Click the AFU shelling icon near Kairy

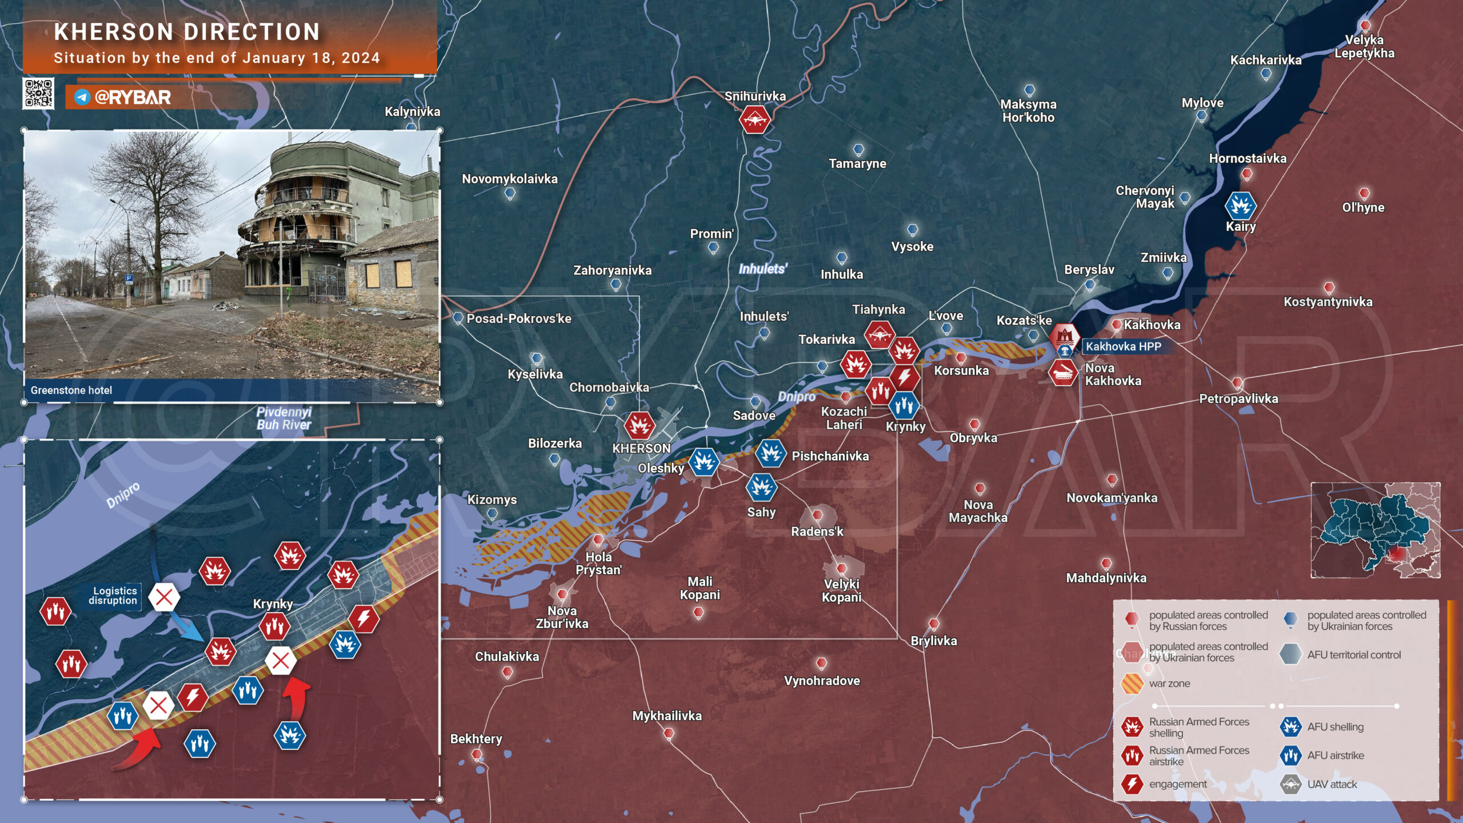pos(1240,205)
